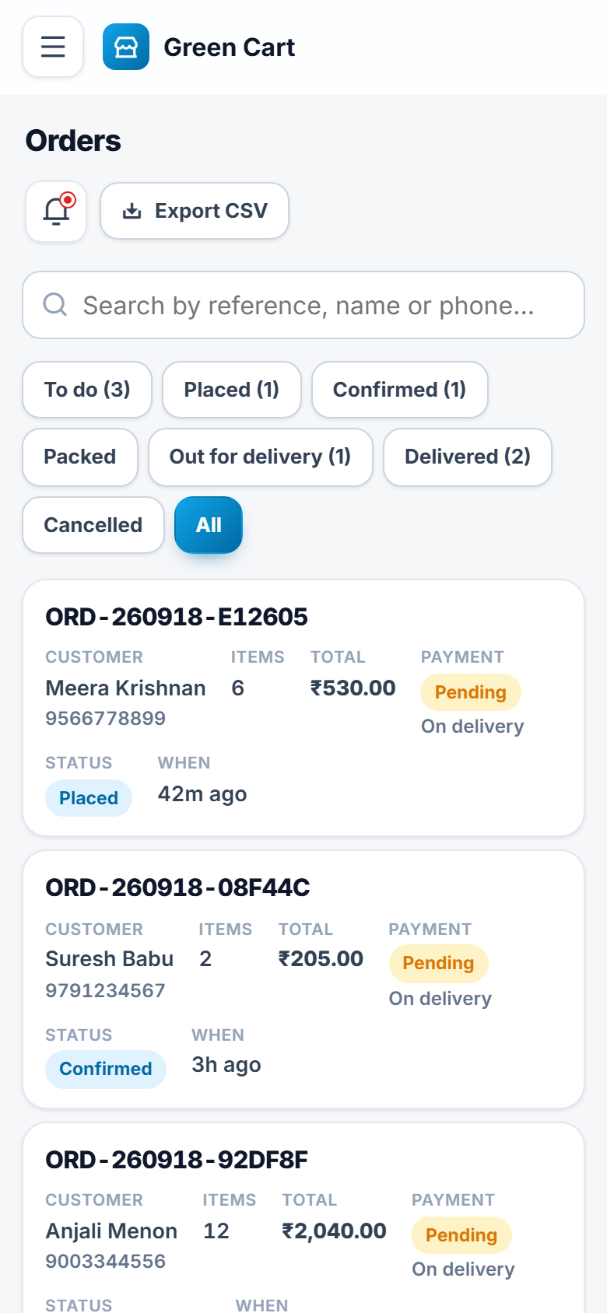
Task: Export orders with Export CSV button
Action: (x=195, y=211)
